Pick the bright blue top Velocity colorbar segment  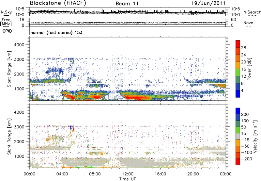pos(238,111)
